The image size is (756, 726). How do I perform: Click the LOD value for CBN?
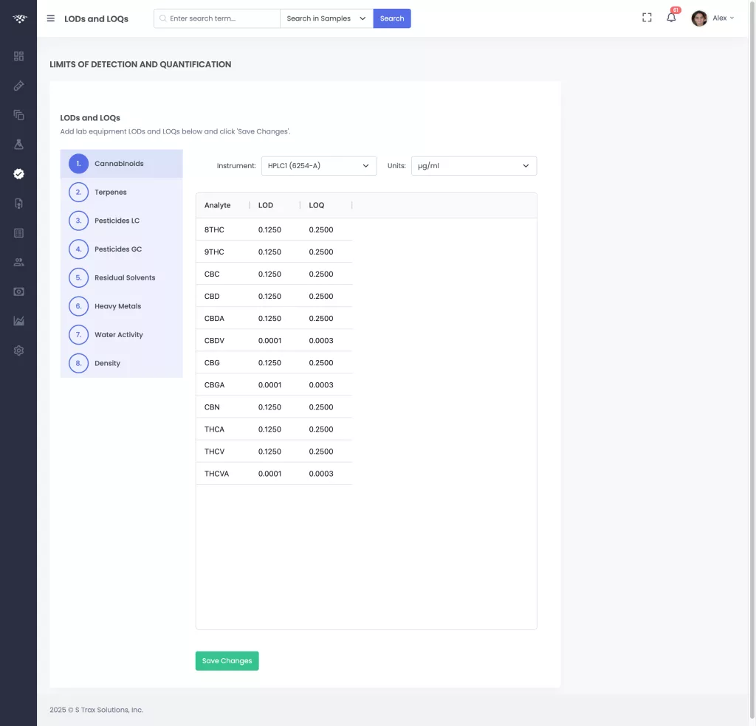click(269, 407)
